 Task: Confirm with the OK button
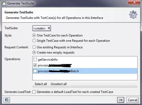coord(121,100)
